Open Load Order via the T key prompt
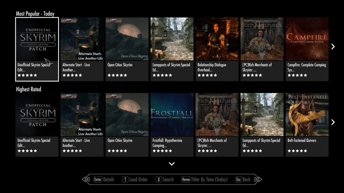This screenshot has width=344, height=193. 135,180
